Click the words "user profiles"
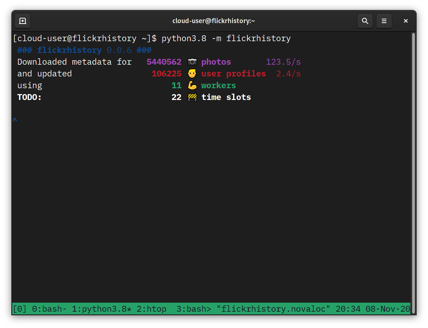Image resolution: width=428 pixels, height=328 pixels. tap(233, 74)
